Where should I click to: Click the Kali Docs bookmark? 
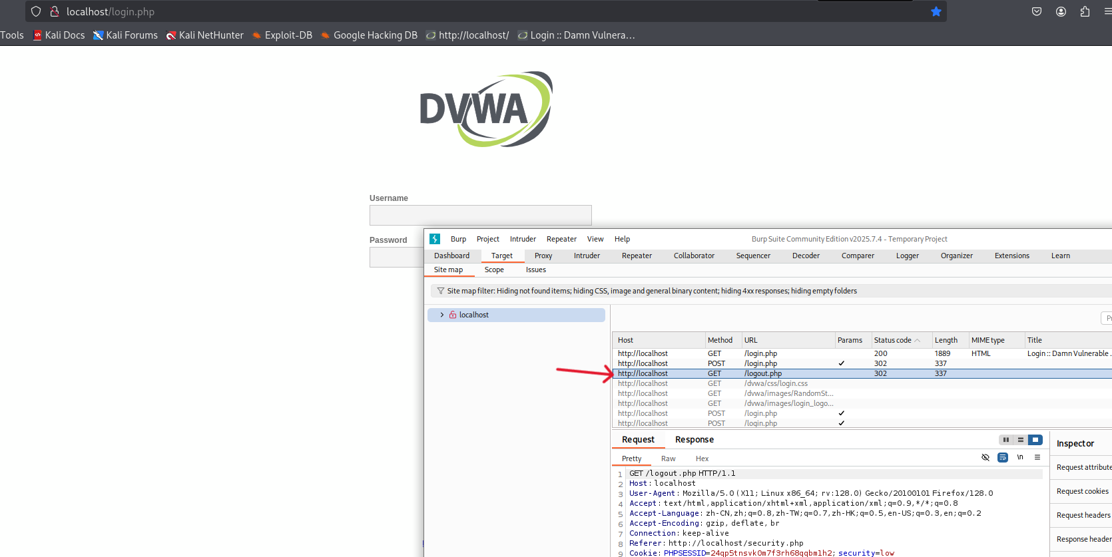(59, 35)
